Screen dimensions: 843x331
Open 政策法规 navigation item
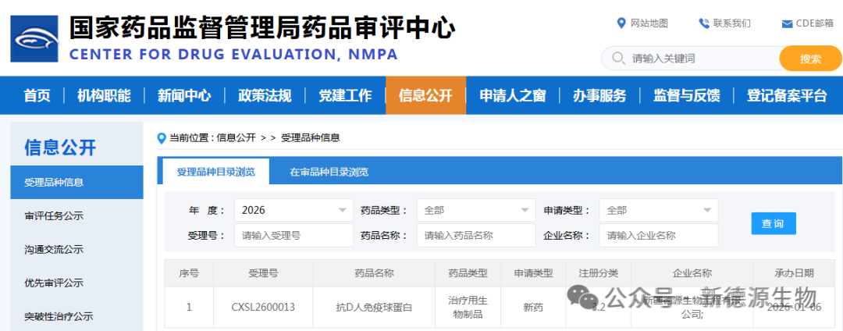click(x=265, y=96)
